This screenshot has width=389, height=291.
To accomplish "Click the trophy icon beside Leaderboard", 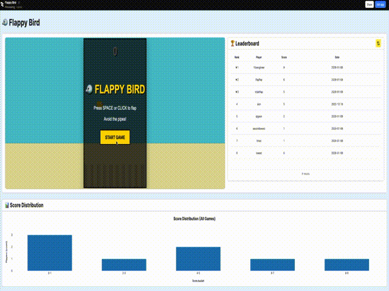I will (232, 44).
